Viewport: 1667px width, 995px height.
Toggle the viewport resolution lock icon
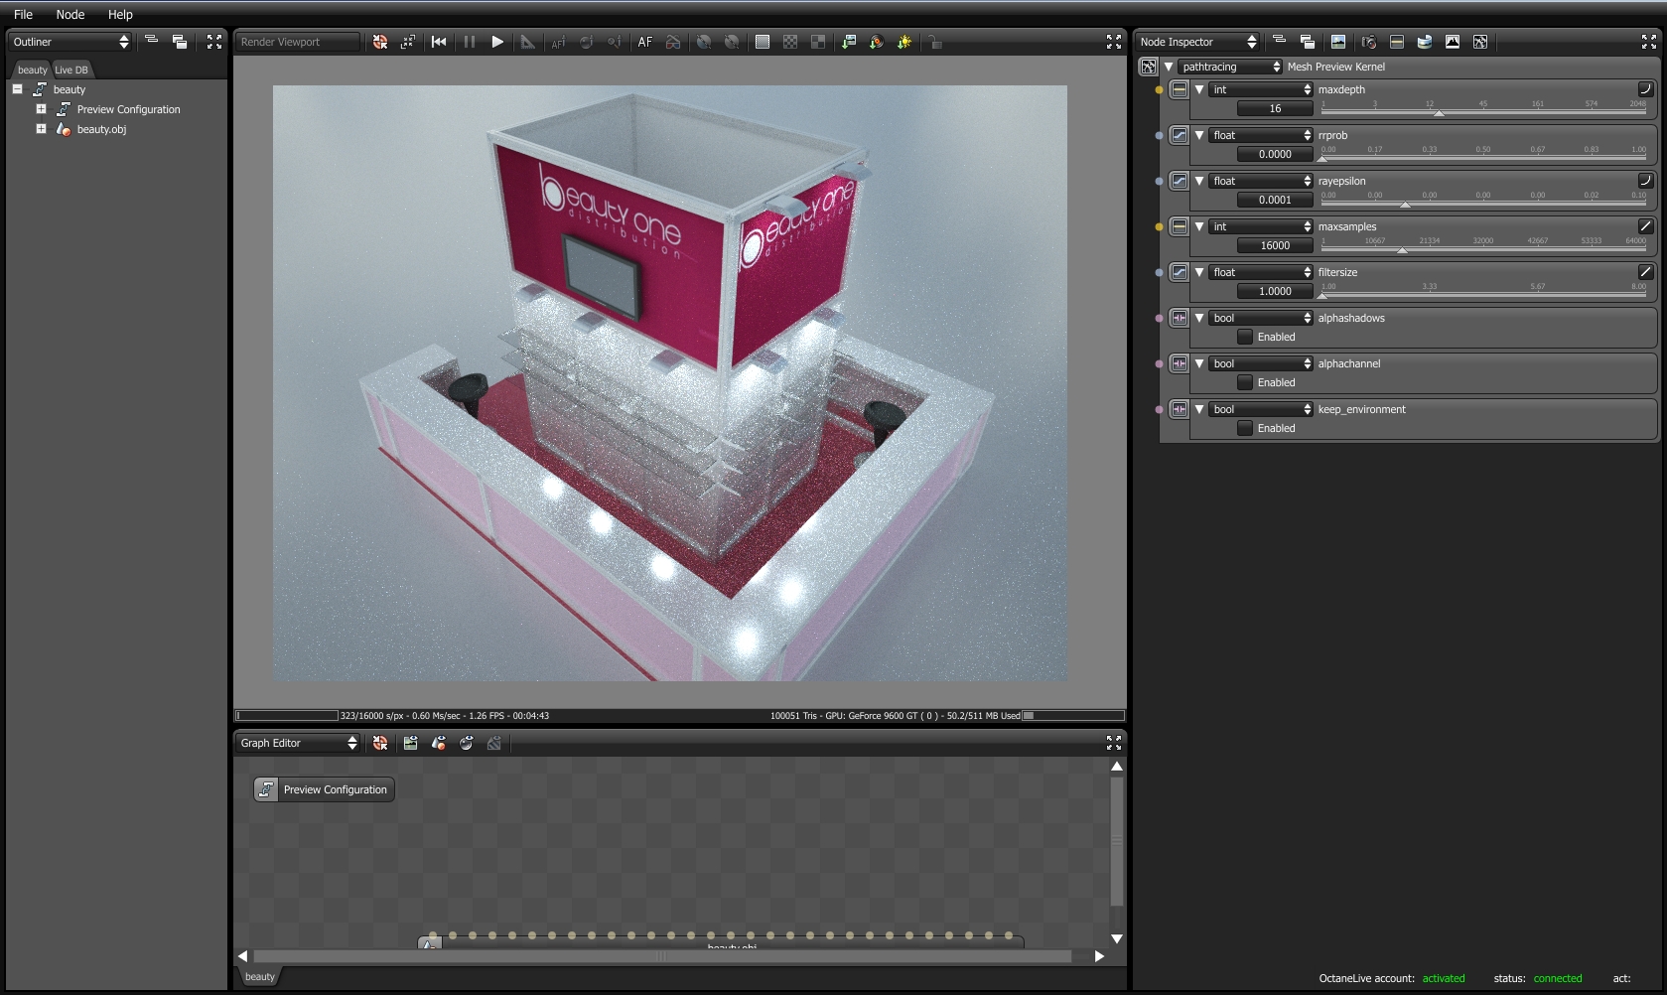click(935, 42)
